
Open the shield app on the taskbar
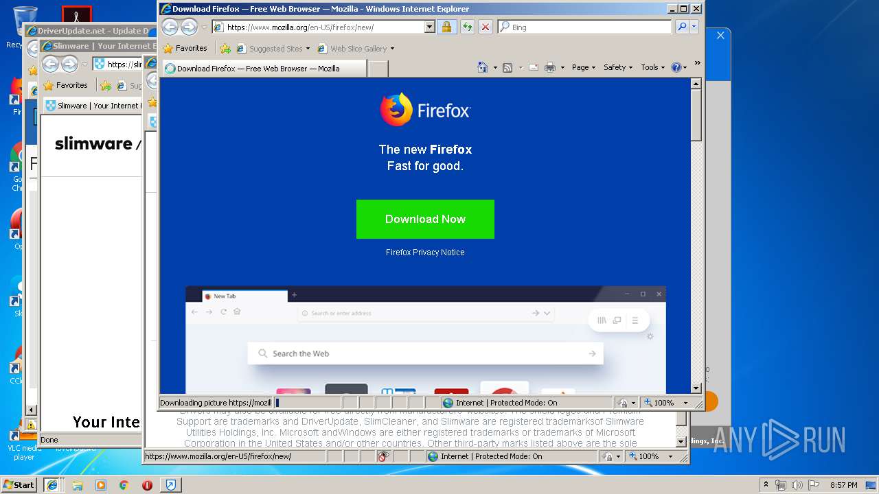click(x=170, y=484)
